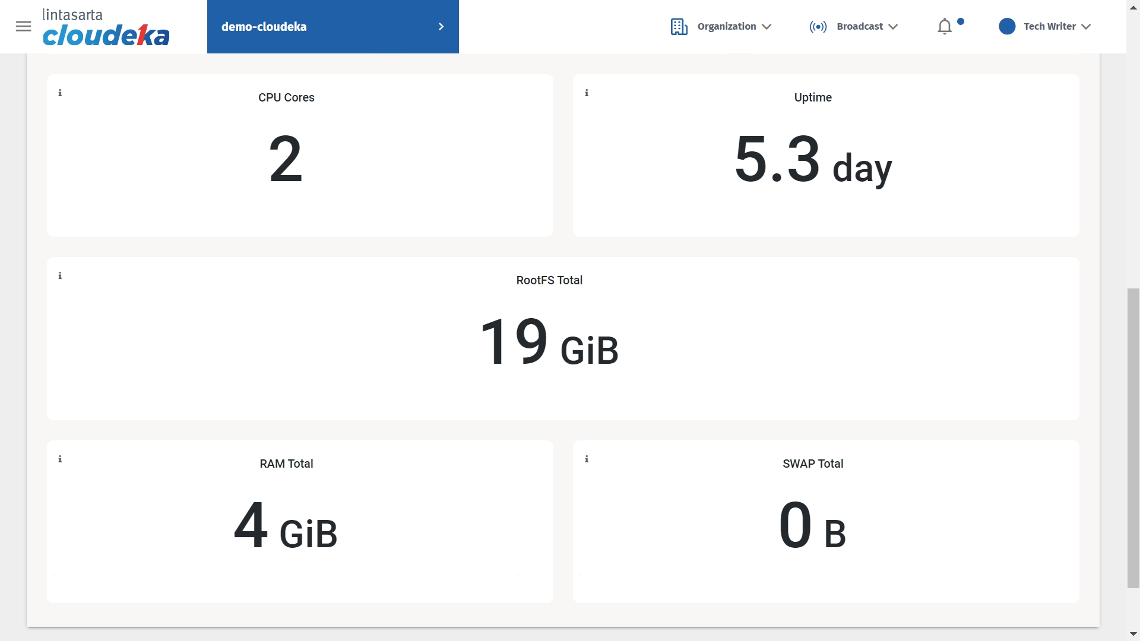The height and width of the screenshot is (641, 1140).
Task: Click the Tech Writer avatar circle
Action: [1006, 27]
